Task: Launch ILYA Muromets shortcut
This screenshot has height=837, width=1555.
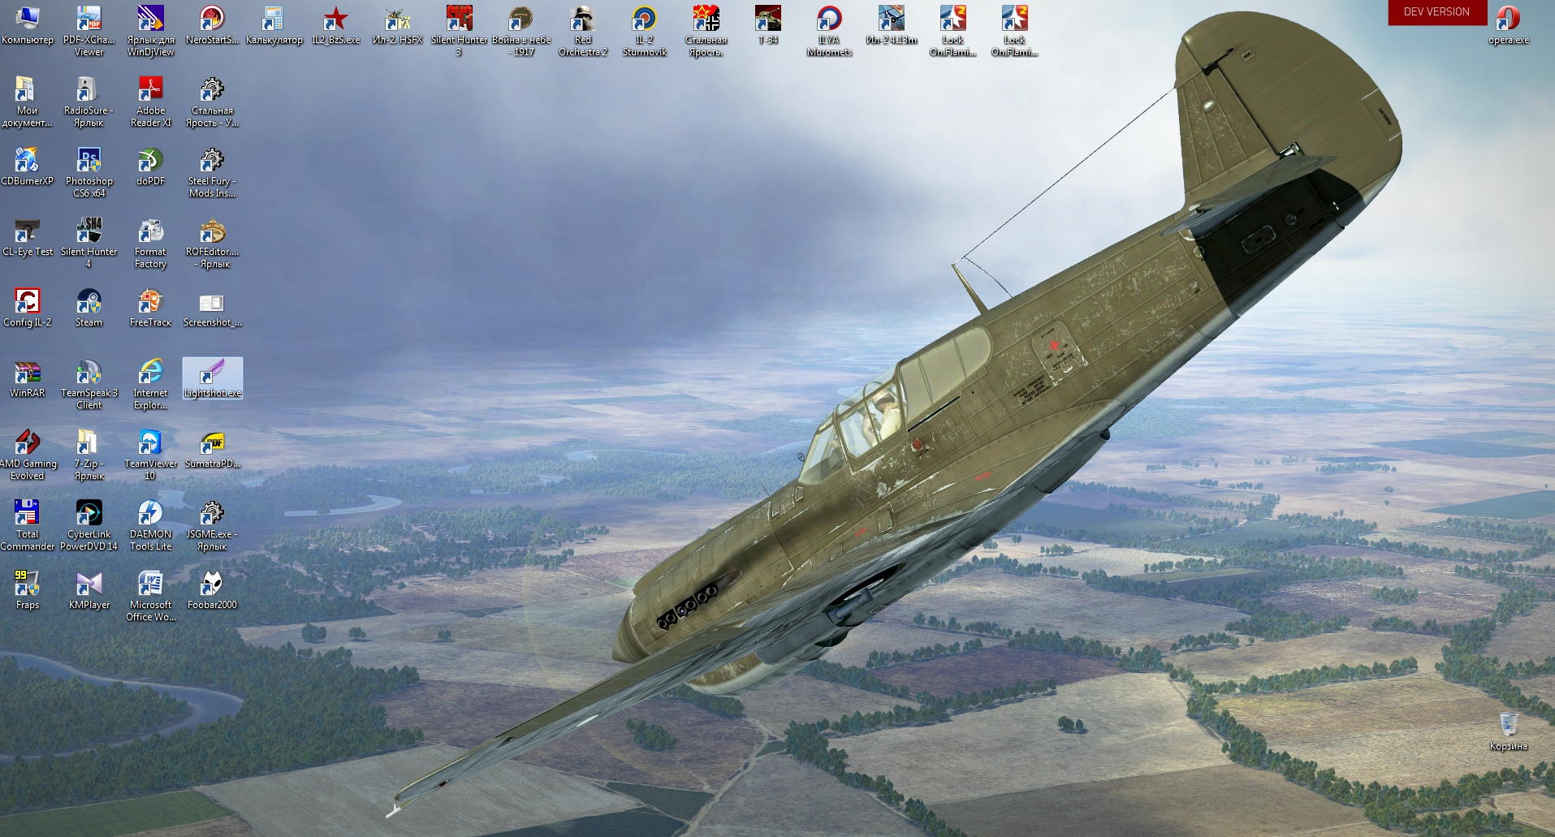Action: [x=829, y=30]
